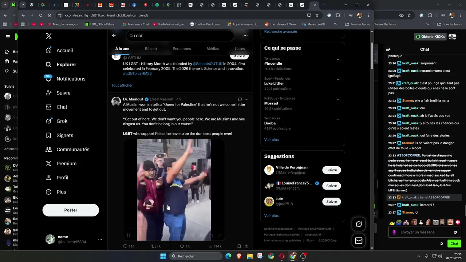Viewport: 466px width, 262px height.
Task: Open the emoji picker in Kick chat
Action: coord(455,232)
